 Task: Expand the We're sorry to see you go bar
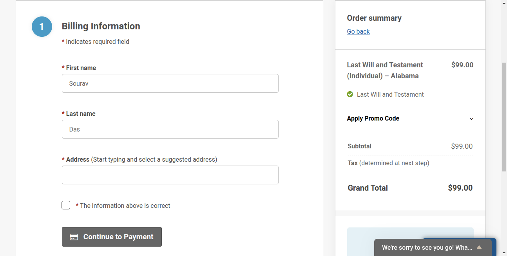435,248
